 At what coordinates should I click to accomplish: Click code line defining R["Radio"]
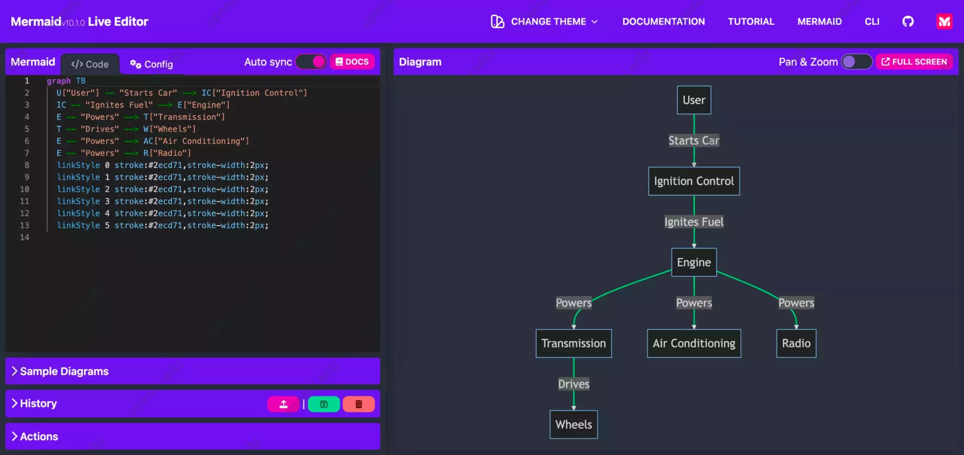[124, 153]
